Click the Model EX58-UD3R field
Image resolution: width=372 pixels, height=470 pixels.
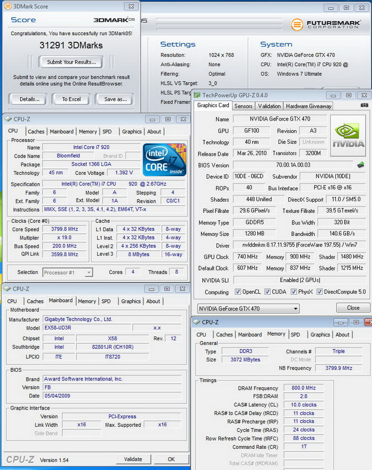click(x=87, y=328)
